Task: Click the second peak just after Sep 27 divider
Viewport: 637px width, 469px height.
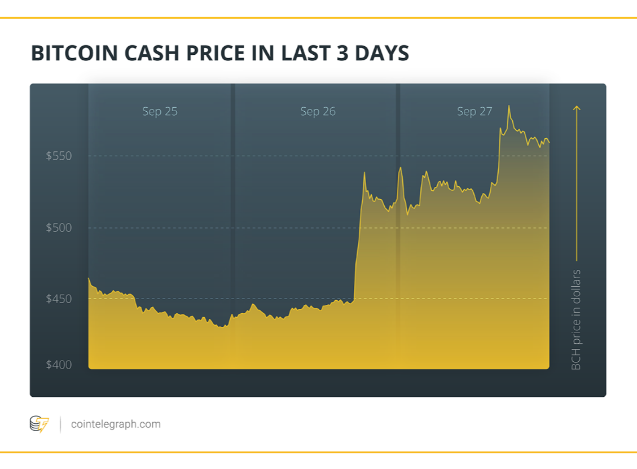Action: [401, 168]
